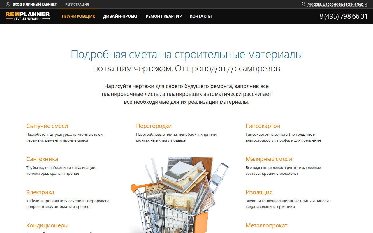Open the Регистрация link

pos(77,4)
